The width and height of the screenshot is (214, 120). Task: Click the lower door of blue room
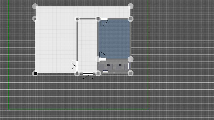103,56
